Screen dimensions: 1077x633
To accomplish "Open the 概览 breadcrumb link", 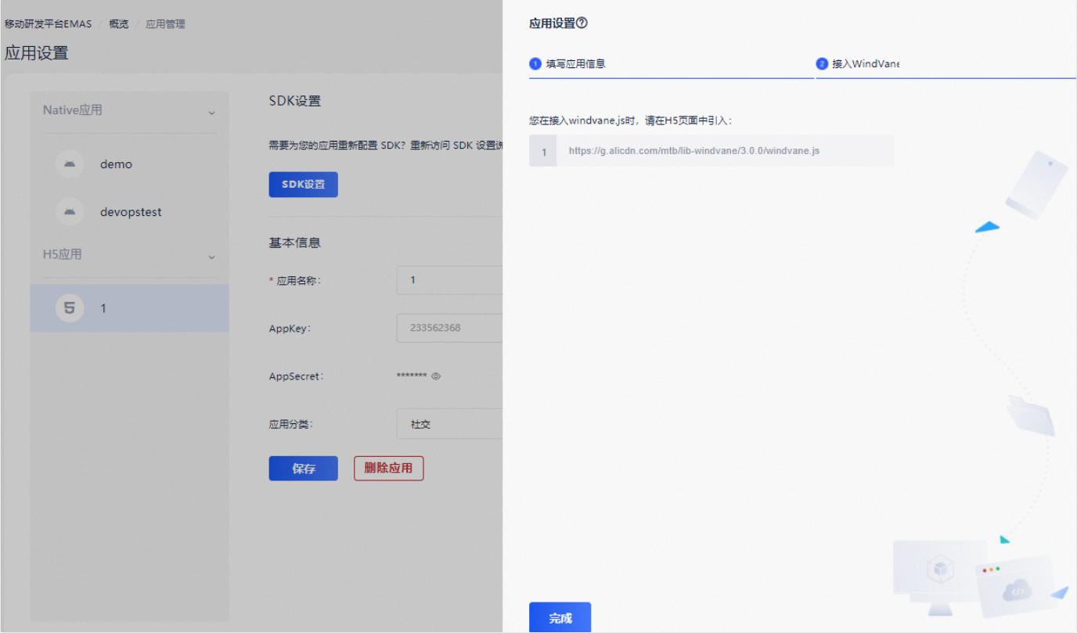I will [119, 24].
